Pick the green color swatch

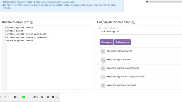[x=24, y=97]
